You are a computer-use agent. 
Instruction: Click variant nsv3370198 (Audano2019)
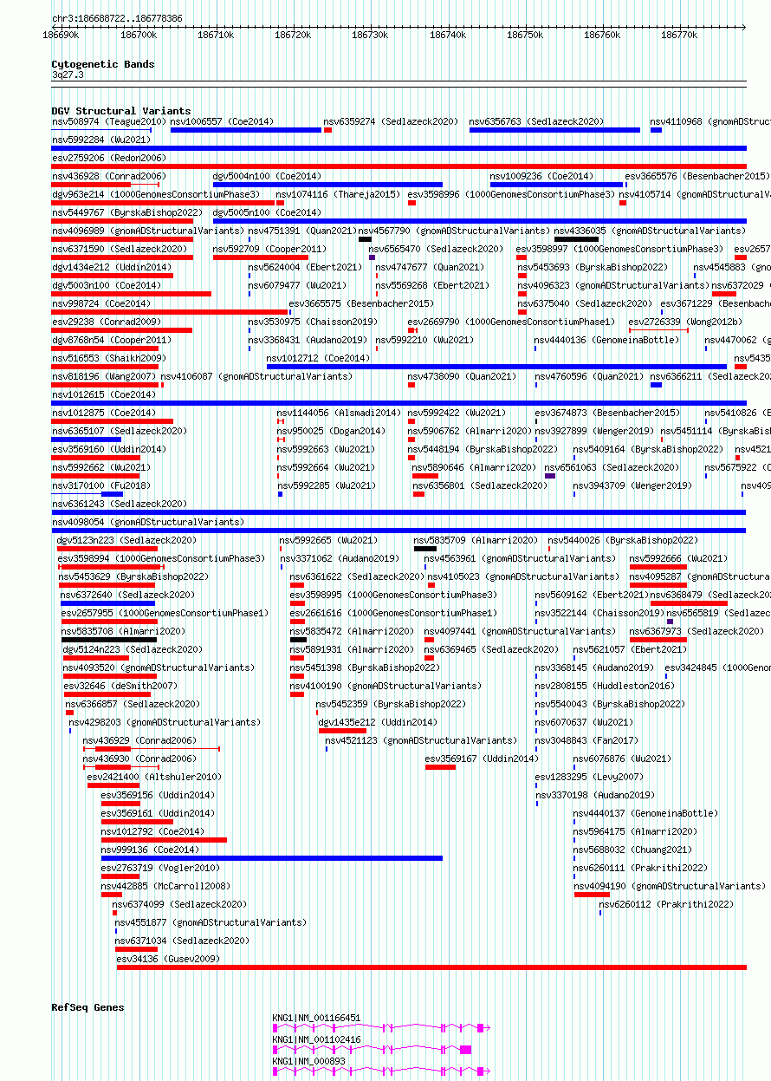pos(594,795)
